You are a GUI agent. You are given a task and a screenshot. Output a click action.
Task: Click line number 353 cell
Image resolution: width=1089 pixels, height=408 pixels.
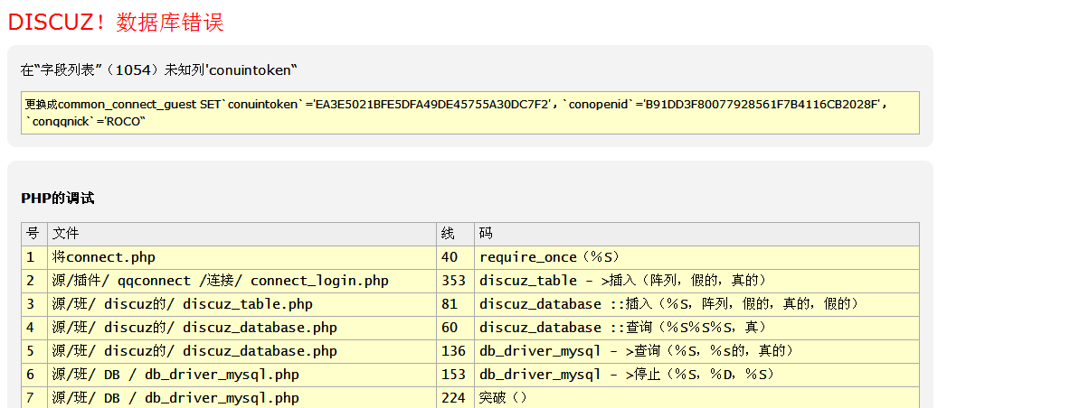pos(452,281)
